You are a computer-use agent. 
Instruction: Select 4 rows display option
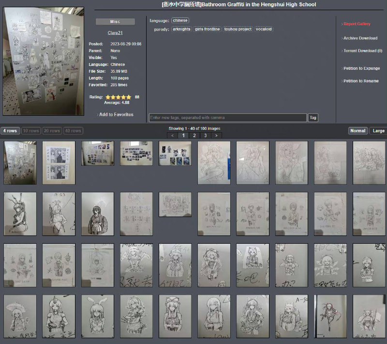click(x=10, y=131)
